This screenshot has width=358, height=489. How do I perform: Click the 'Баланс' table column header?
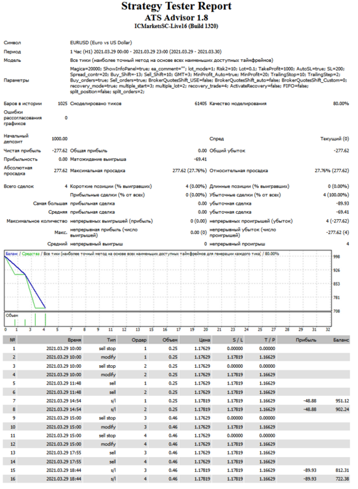click(x=341, y=340)
